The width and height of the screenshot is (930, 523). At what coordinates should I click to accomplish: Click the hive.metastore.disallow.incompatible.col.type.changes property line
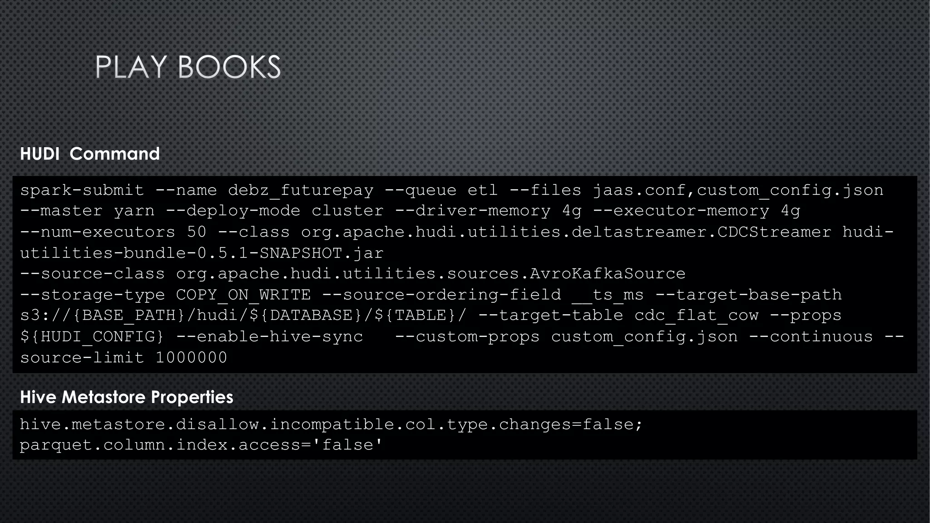point(331,424)
